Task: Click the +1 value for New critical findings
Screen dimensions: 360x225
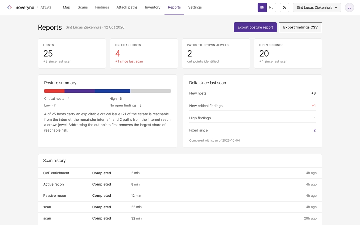Action: click(x=314, y=106)
